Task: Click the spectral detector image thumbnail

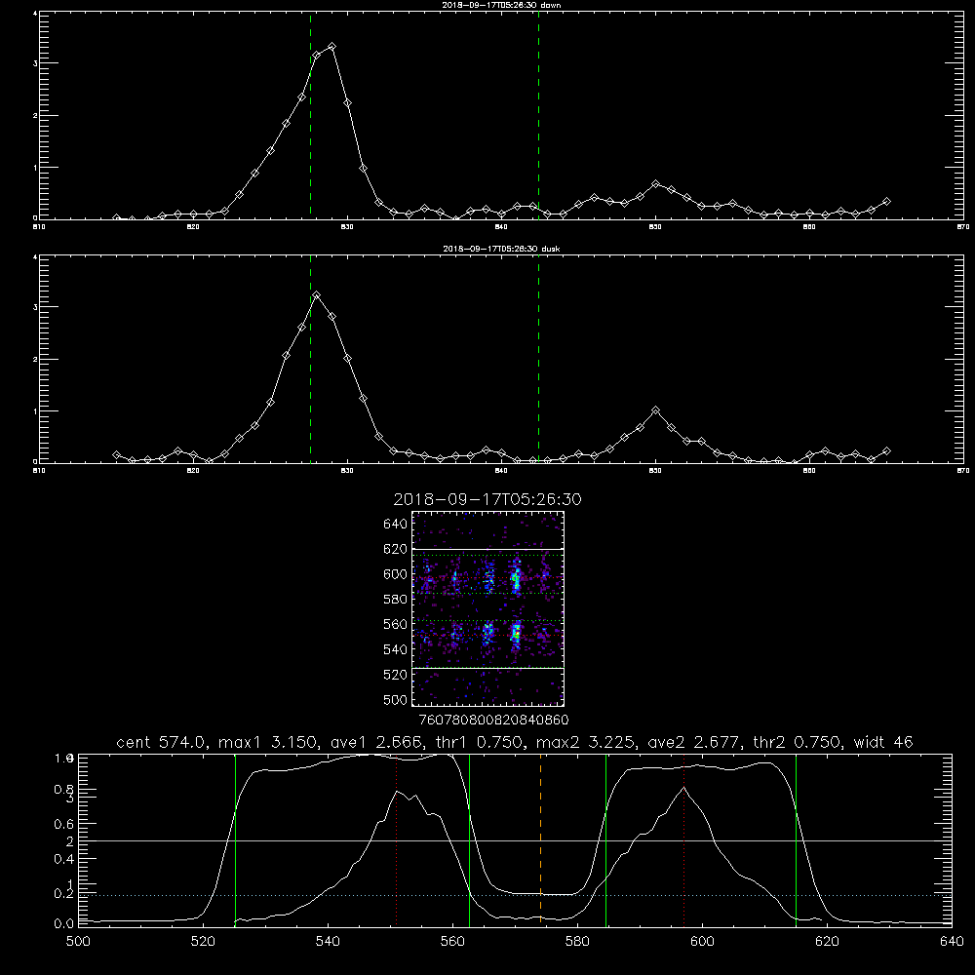Action: tap(488, 608)
